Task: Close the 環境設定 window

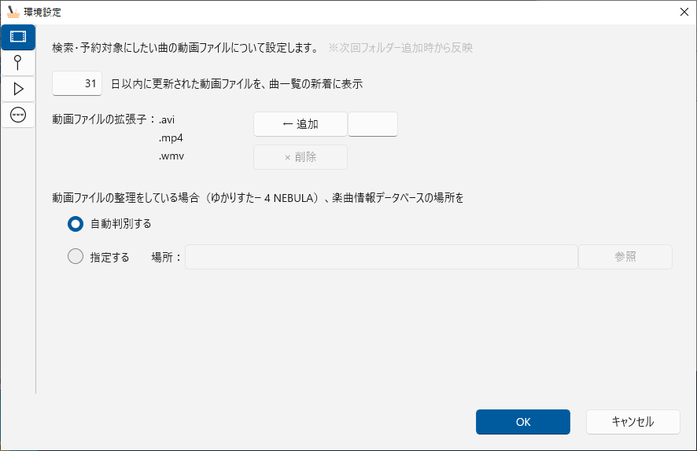Action: (x=684, y=12)
